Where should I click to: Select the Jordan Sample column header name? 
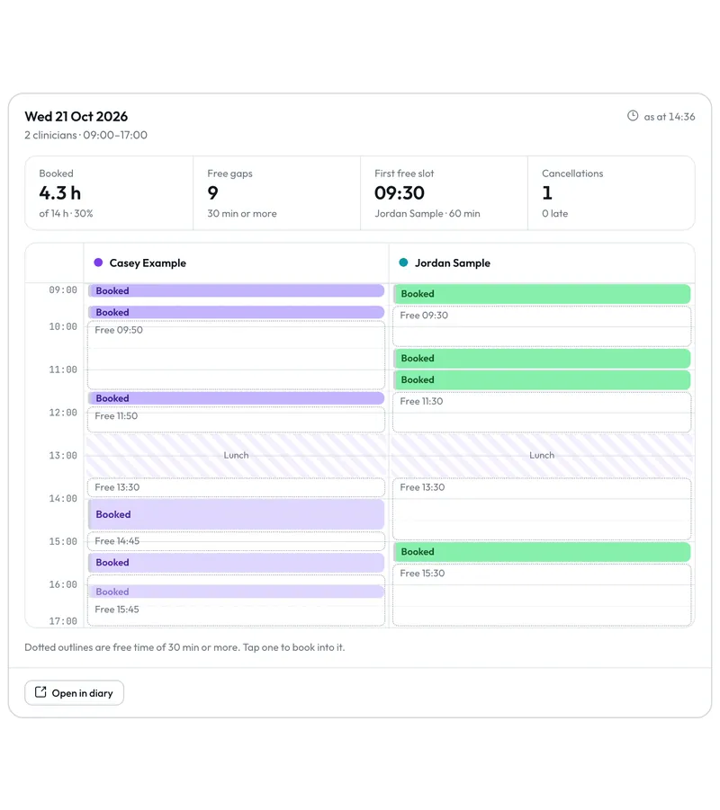pyautogui.click(x=453, y=263)
